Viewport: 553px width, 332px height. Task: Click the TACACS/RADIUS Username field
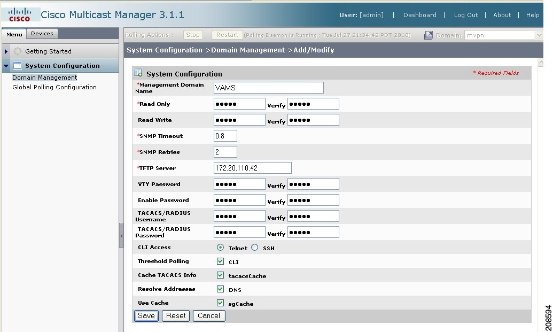point(239,216)
